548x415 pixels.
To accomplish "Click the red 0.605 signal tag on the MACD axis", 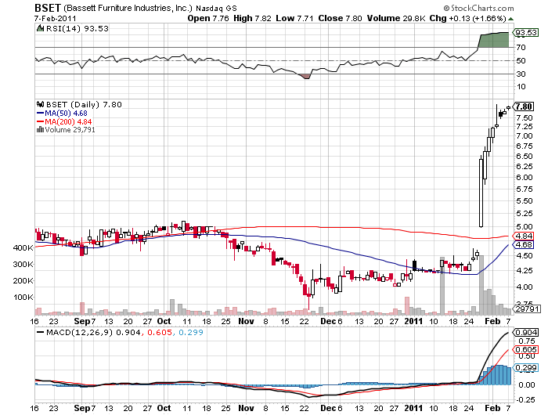I will point(526,350).
